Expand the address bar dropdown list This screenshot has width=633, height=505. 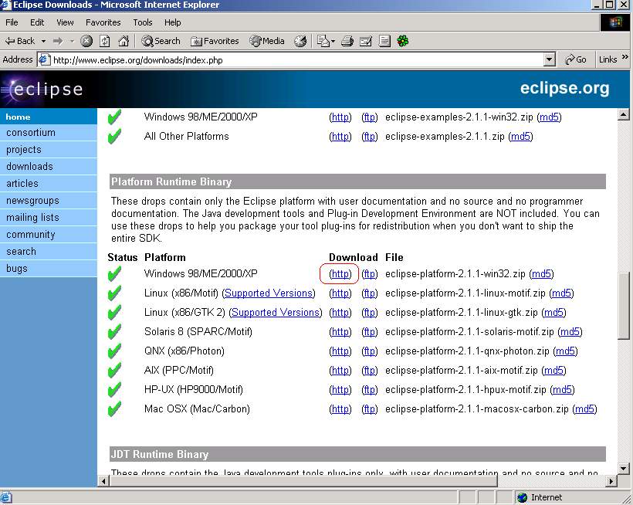pos(549,60)
